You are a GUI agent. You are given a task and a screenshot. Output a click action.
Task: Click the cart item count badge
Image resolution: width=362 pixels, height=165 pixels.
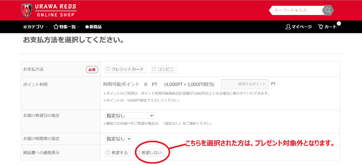pos(339,23)
